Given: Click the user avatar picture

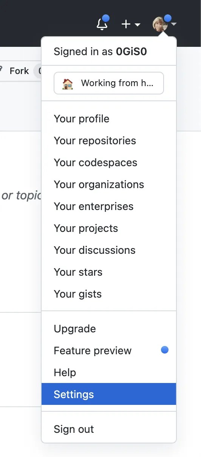Looking at the screenshot, I should pos(159,24).
